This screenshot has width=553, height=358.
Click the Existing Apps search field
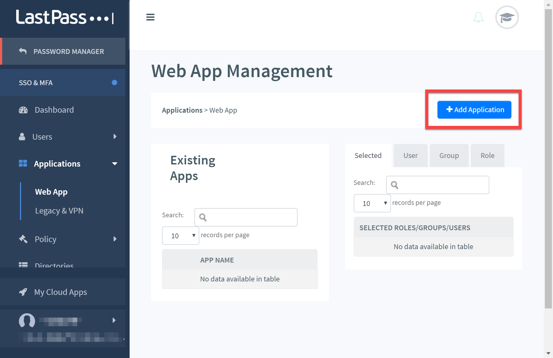coord(246,217)
